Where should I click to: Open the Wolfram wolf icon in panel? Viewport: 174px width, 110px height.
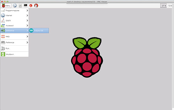coord(36,5)
